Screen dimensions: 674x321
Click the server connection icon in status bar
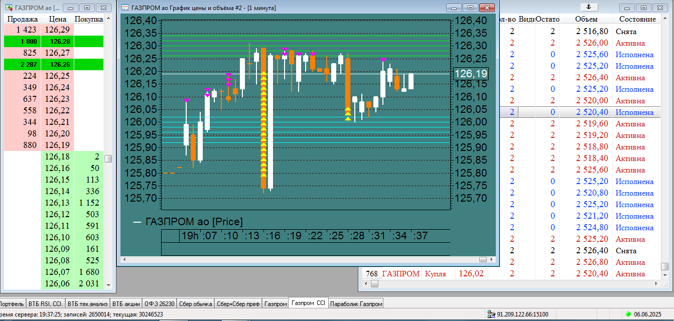(x=491, y=314)
